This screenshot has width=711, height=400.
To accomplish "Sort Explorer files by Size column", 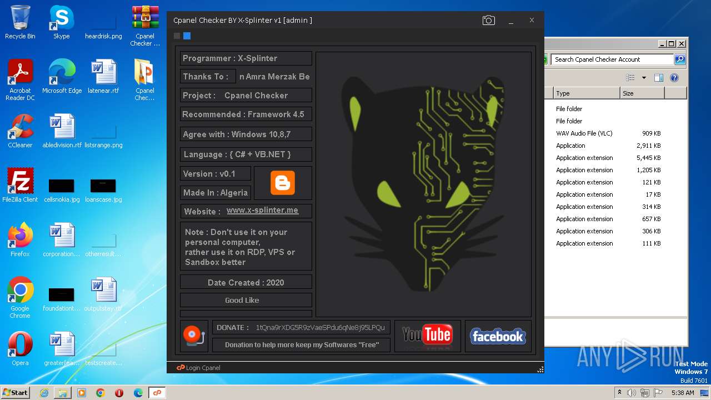I will click(642, 93).
